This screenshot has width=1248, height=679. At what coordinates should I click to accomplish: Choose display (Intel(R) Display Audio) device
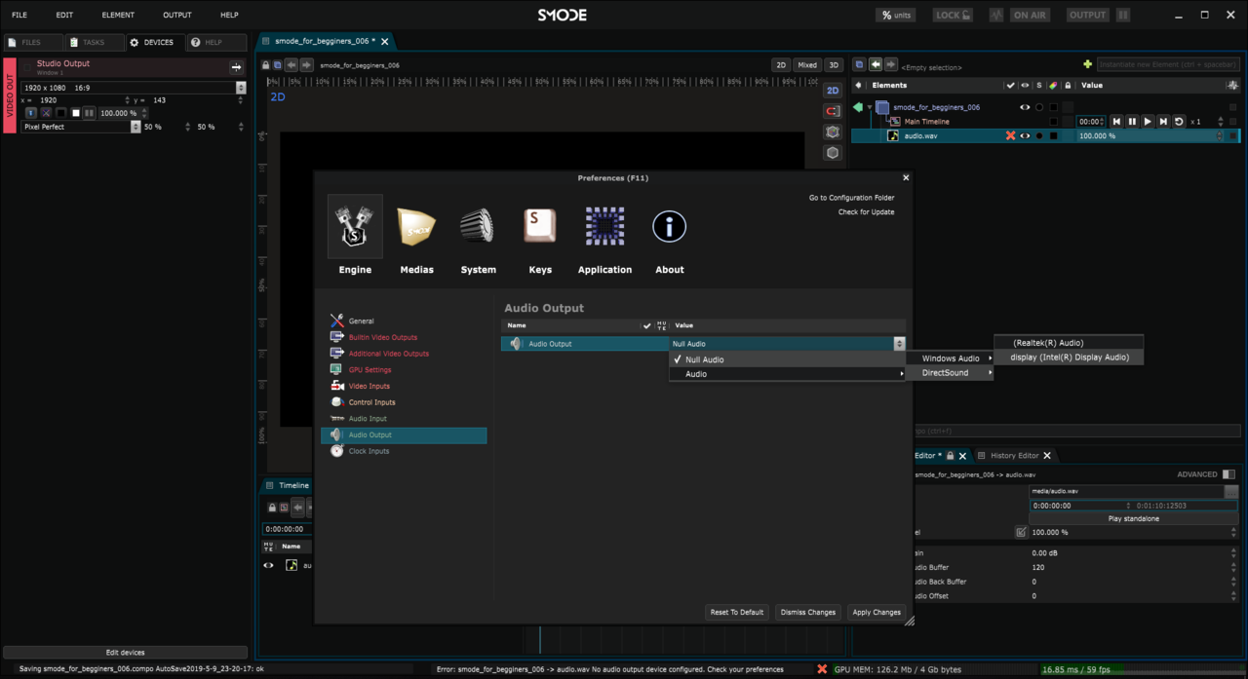click(1069, 358)
